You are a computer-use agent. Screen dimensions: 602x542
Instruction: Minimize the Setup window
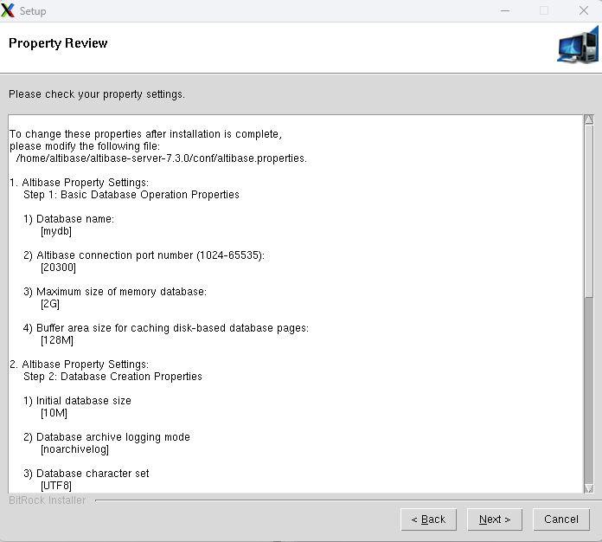click(x=505, y=10)
